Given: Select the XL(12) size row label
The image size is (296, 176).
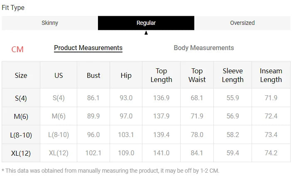Looking at the screenshot, I should tap(21, 153).
